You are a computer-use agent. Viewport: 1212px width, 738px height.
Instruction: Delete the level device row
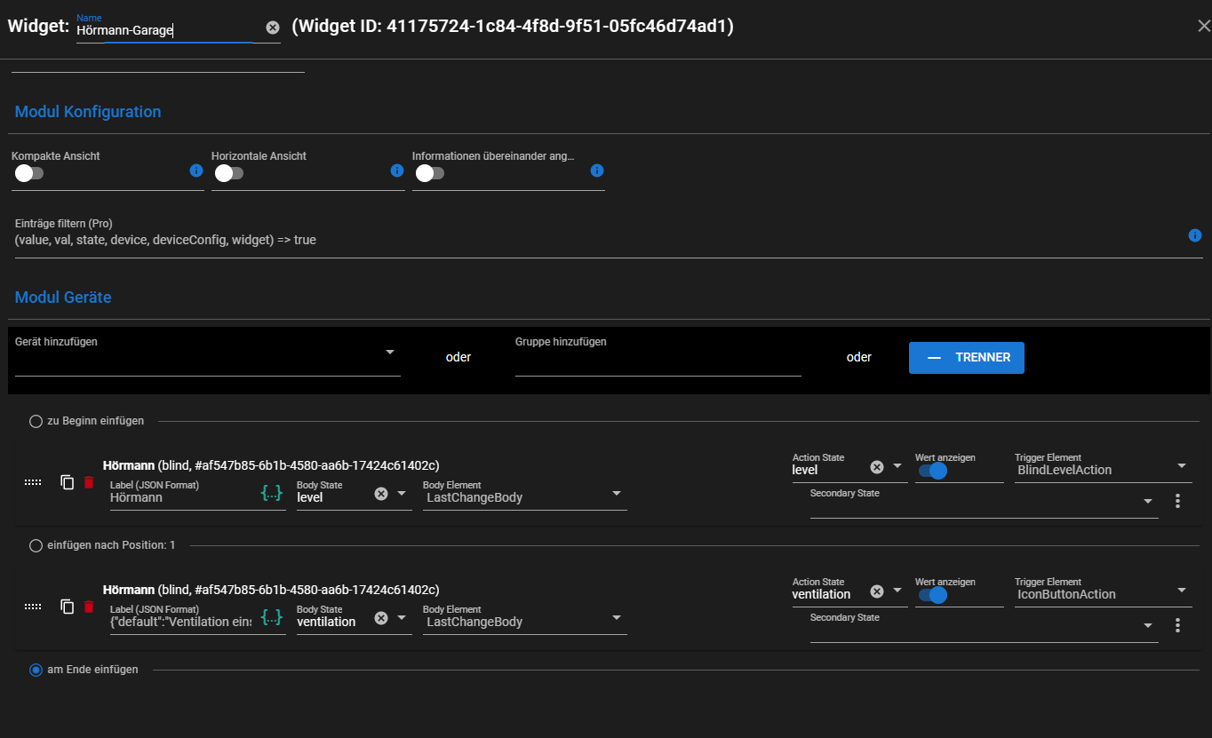click(x=88, y=481)
